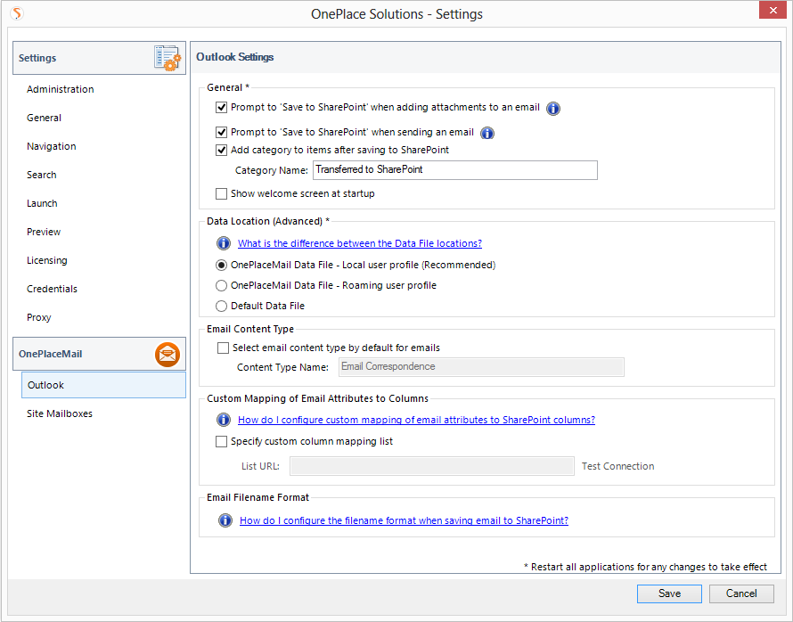
Task: Click the Save button
Action: (668, 593)
